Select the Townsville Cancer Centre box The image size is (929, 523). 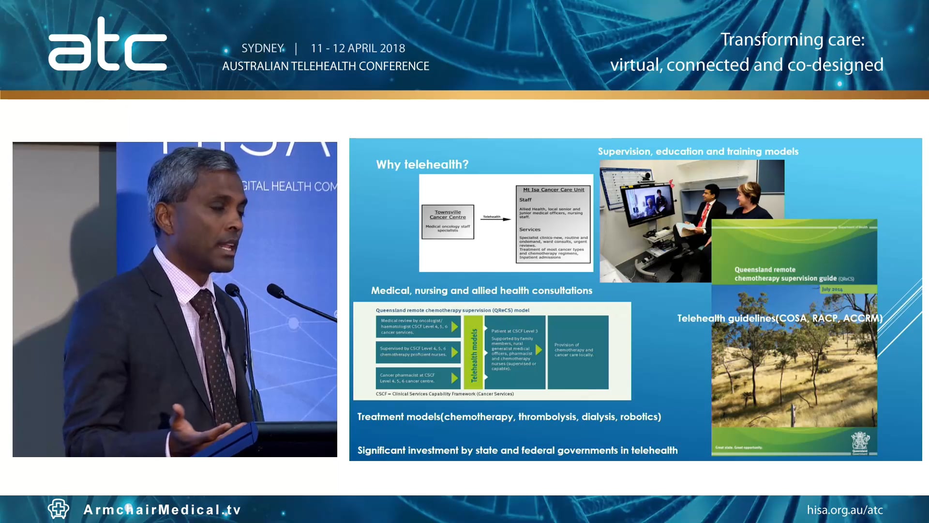click(x=448, y=222)
